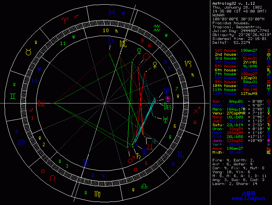Click the house number 10 label

106,30
